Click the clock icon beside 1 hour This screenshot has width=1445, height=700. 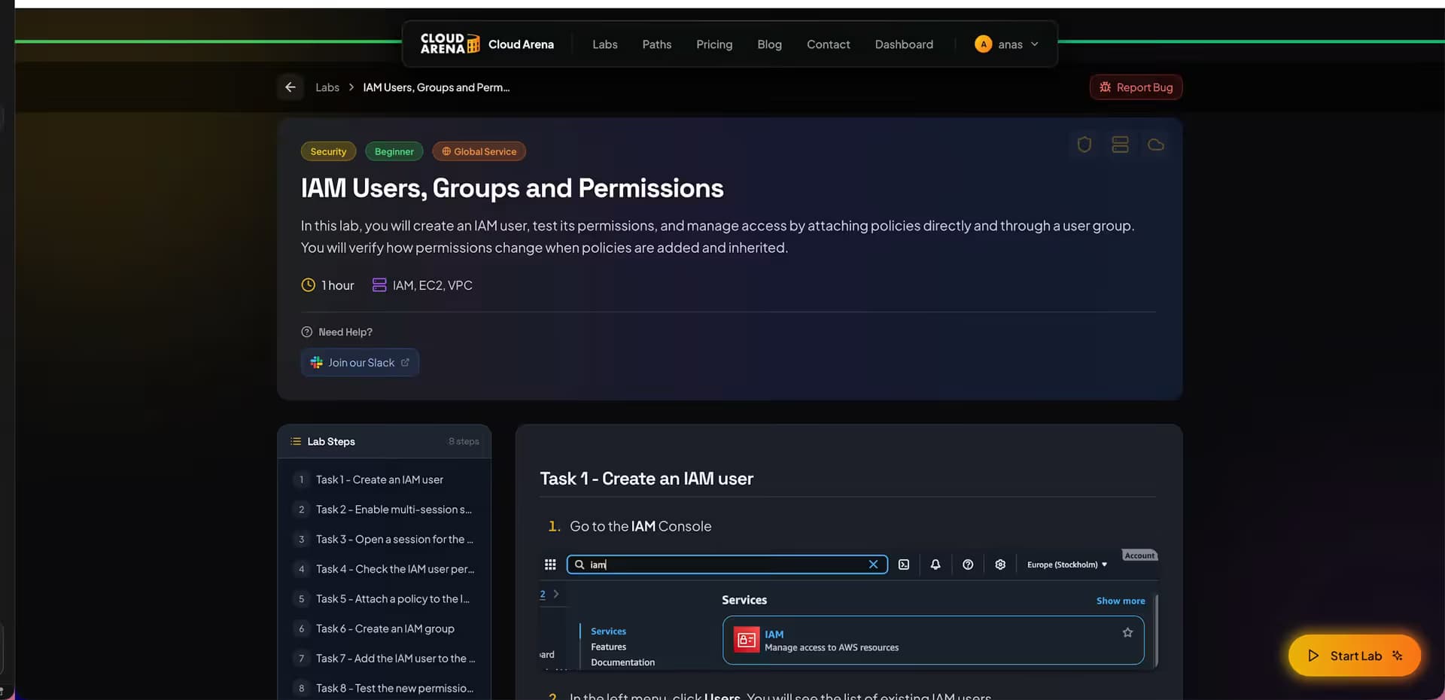tap(308, 285)
